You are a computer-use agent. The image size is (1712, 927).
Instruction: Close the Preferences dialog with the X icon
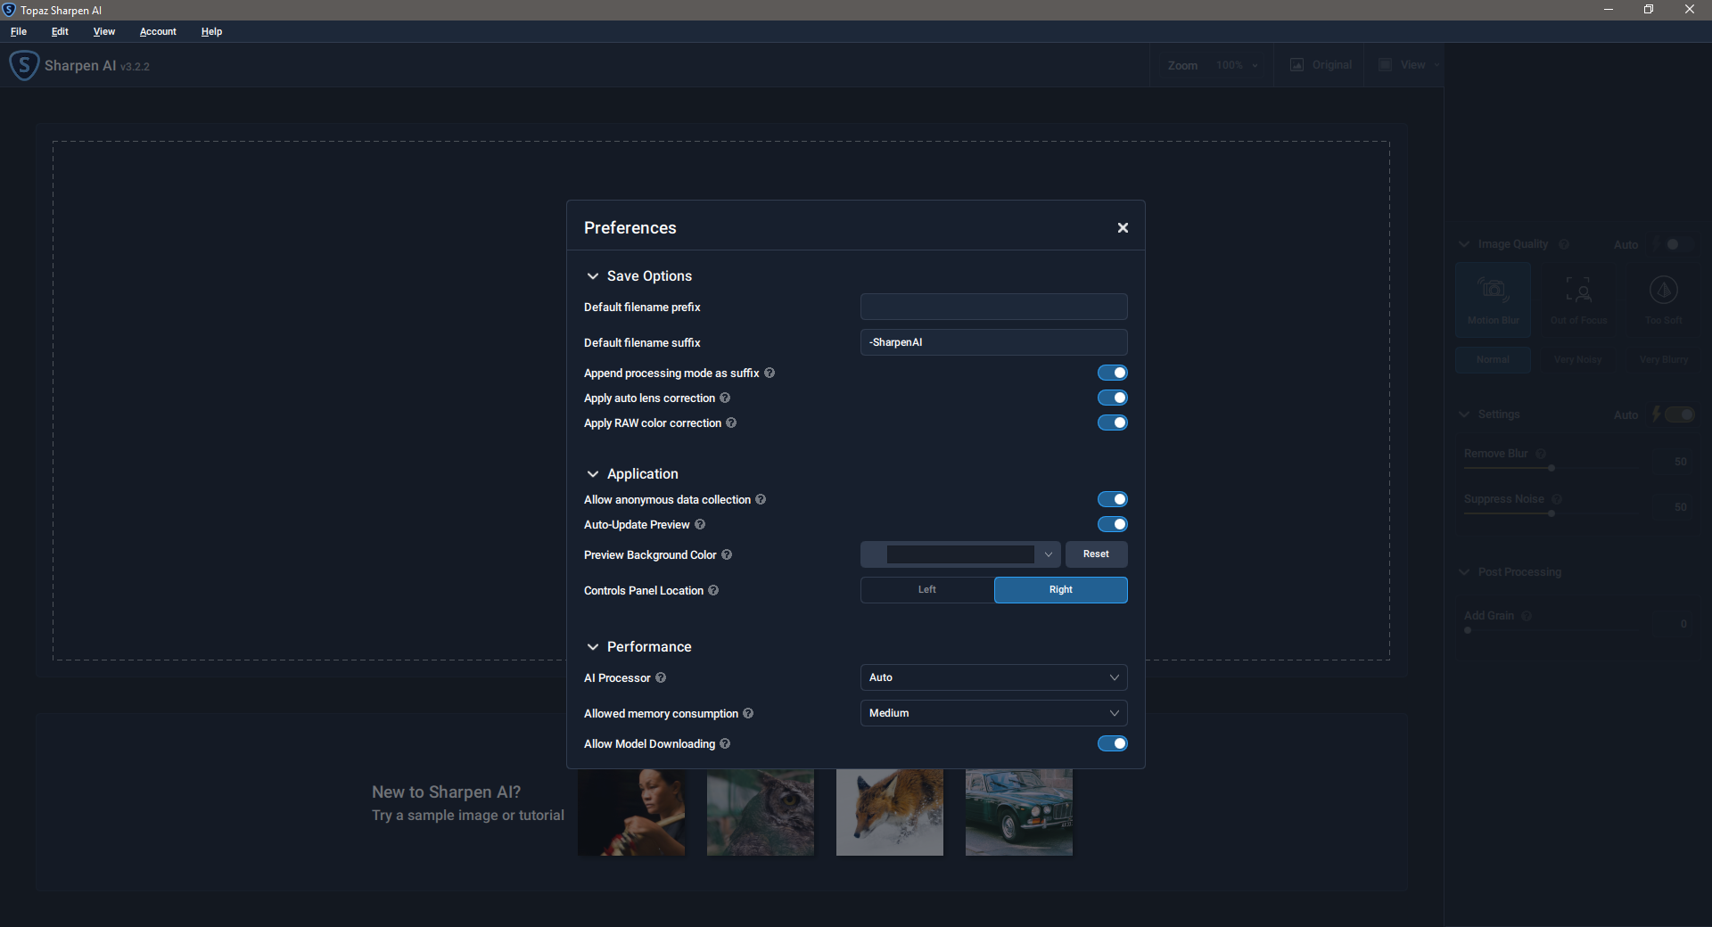point(1123,228)
